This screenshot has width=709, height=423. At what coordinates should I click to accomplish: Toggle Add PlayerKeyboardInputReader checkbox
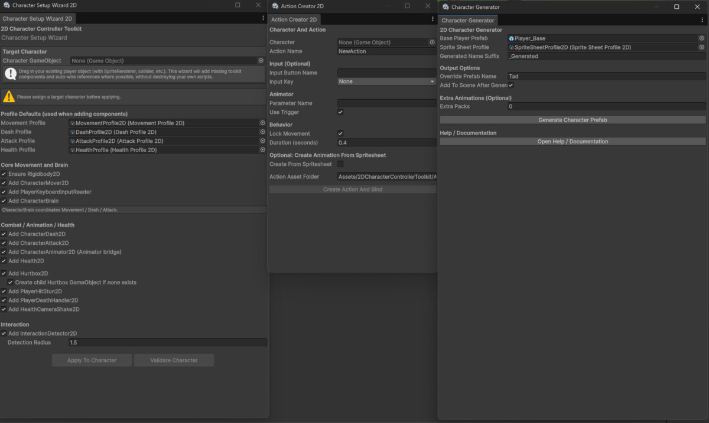click(x=4, y=192)
